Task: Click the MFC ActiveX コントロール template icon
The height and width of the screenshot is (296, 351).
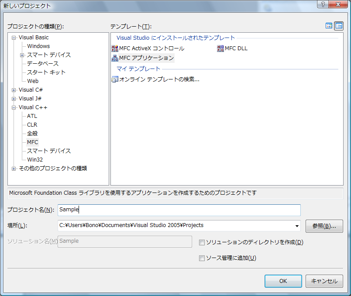Action: coord(115,48)
